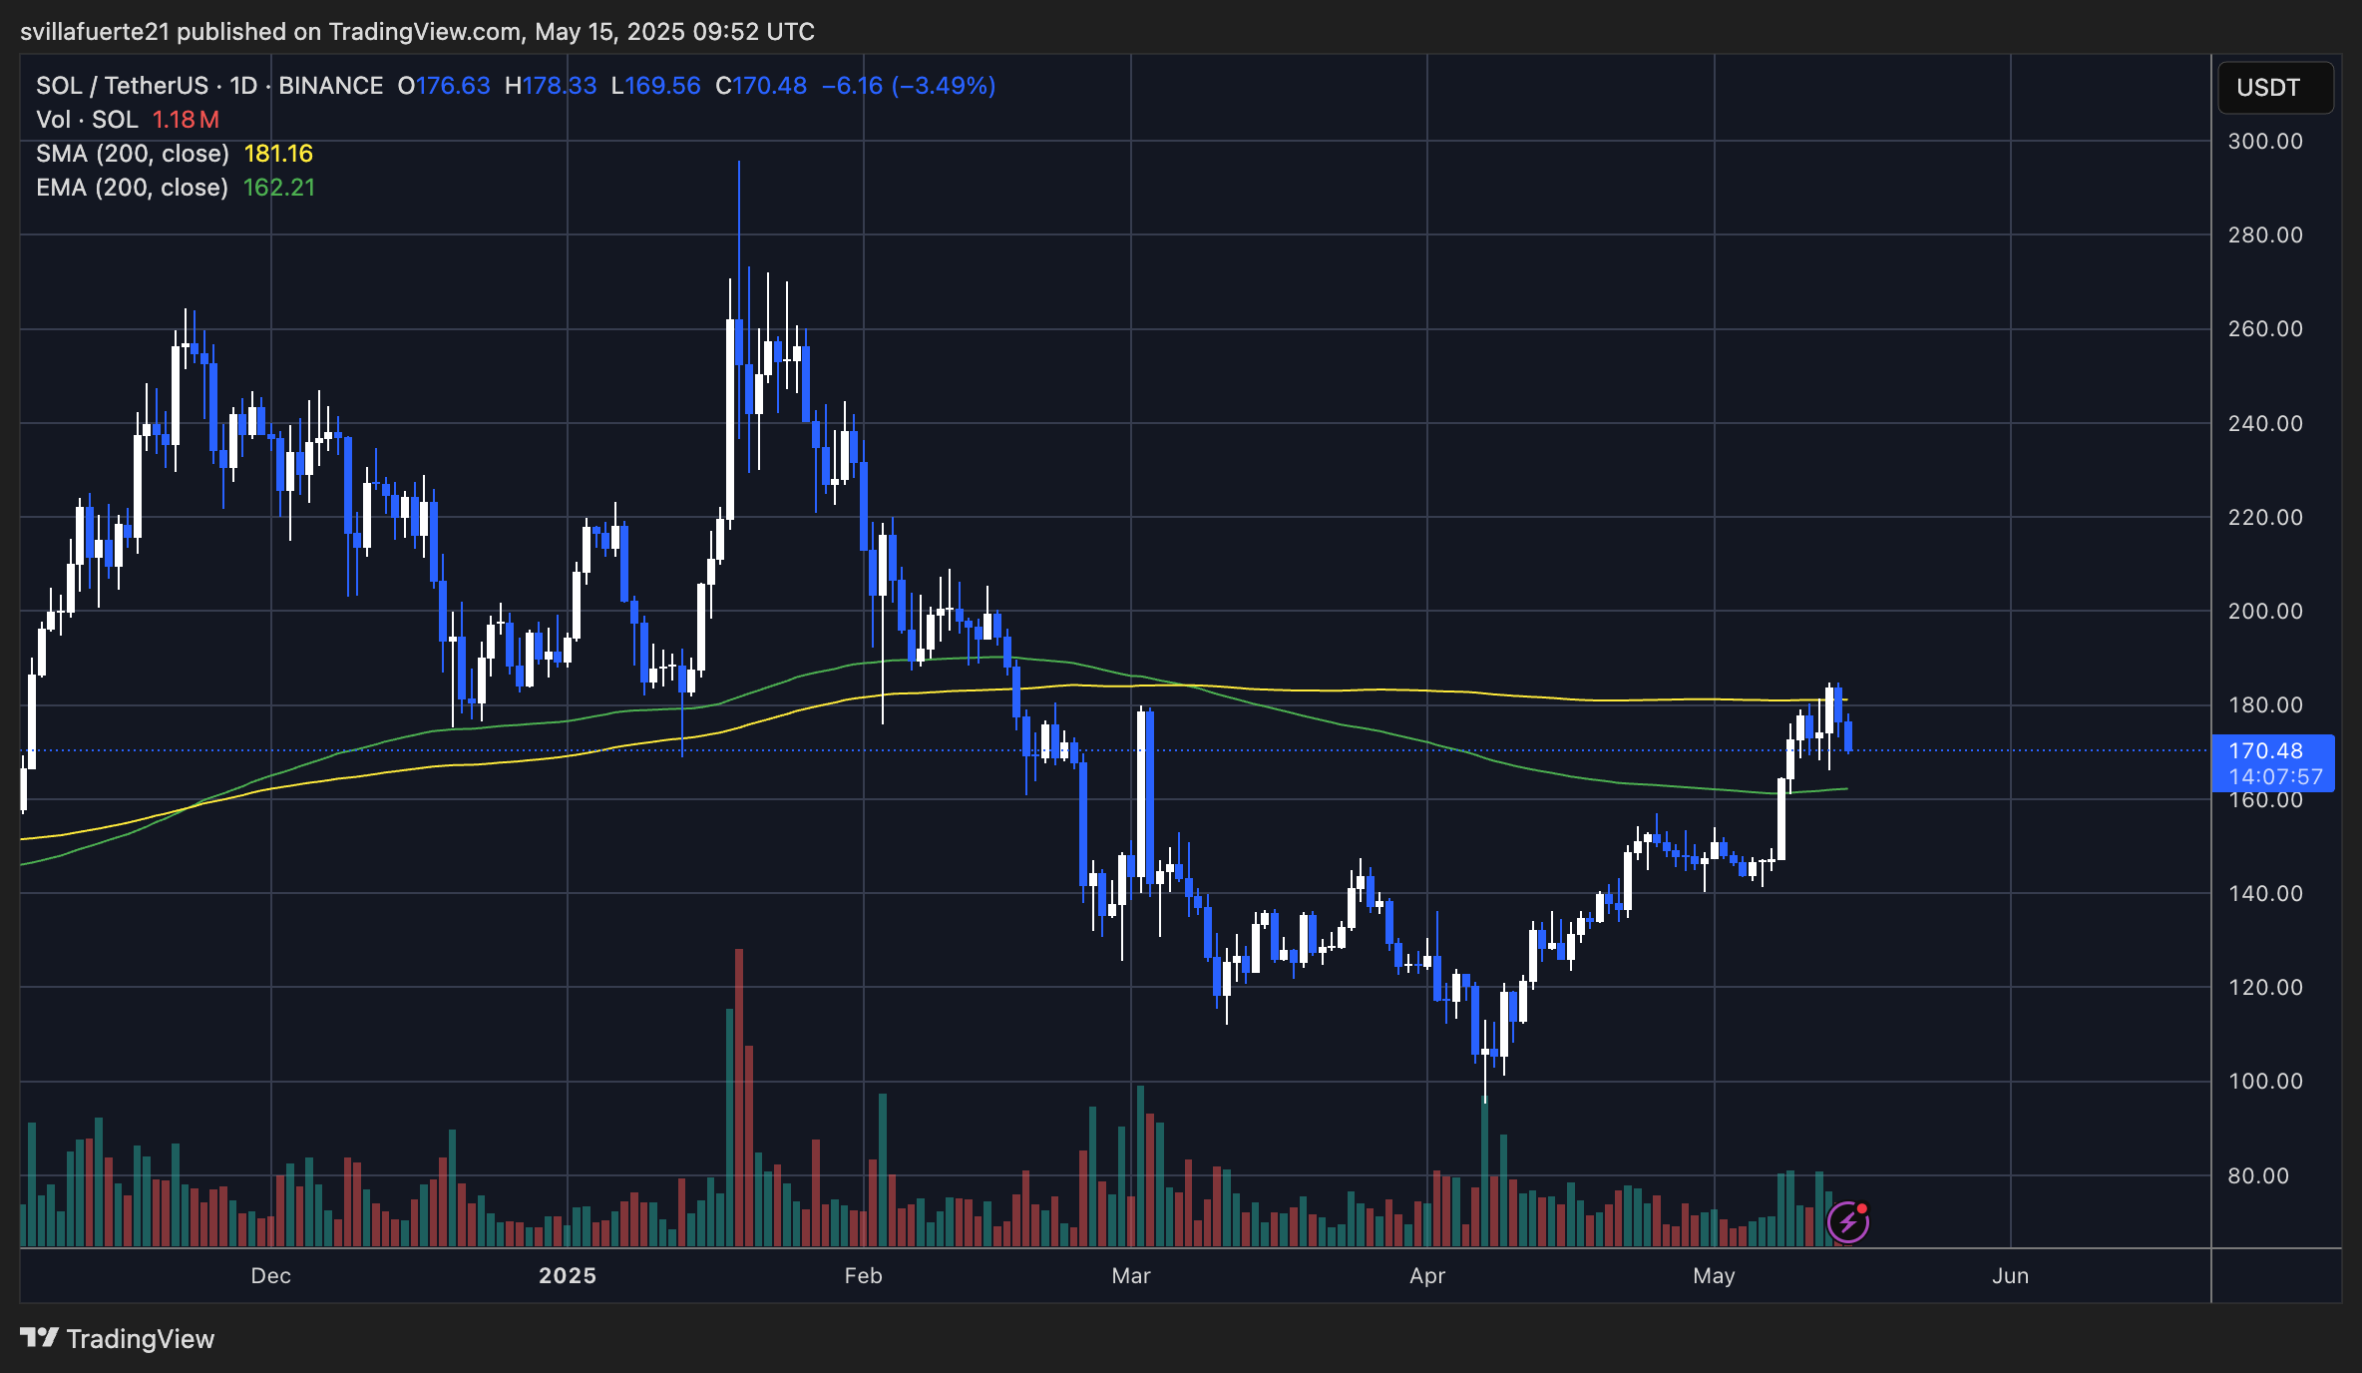2362x1373 pixels.
Task: Open the USDT currency selector
Action: coord(2275,88)
